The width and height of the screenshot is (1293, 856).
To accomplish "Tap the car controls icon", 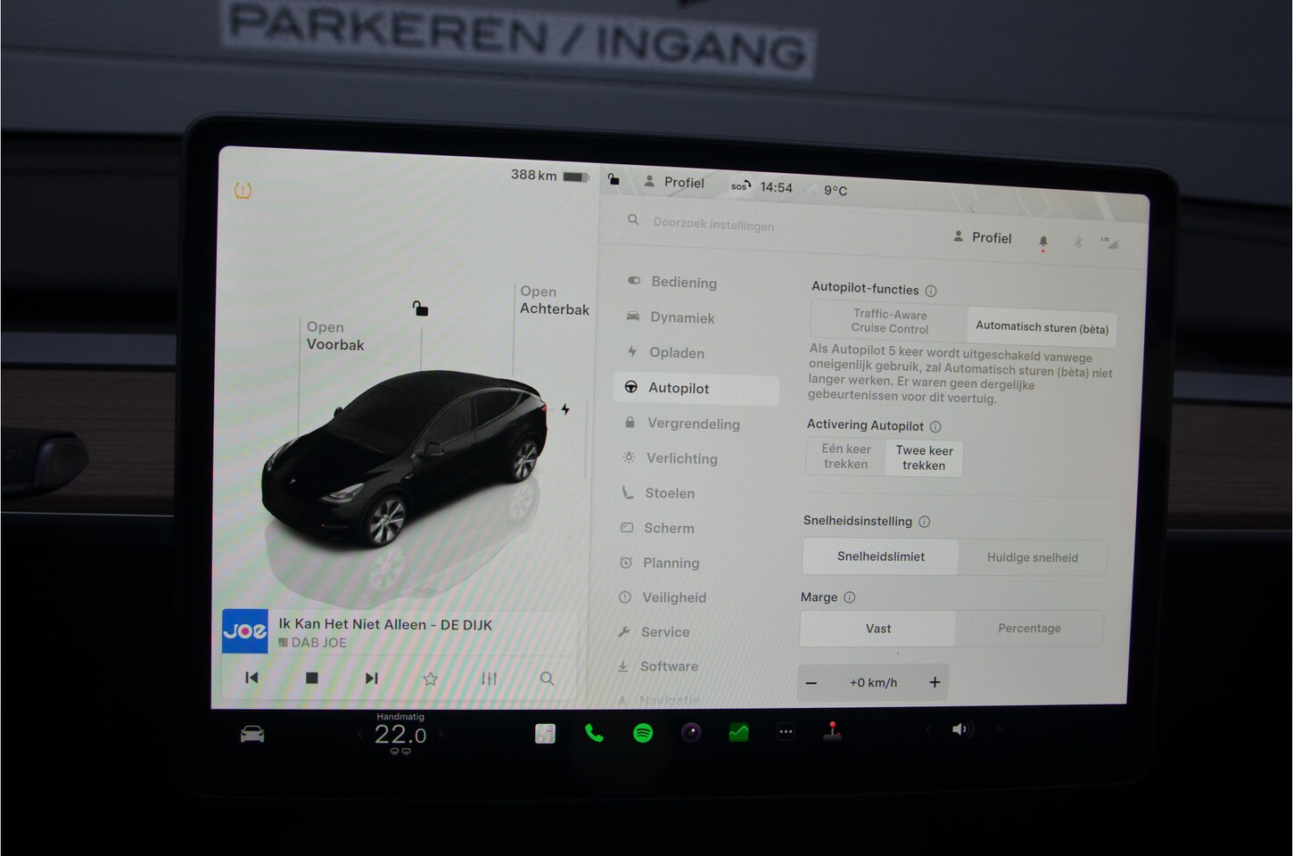I will (252, 734).
